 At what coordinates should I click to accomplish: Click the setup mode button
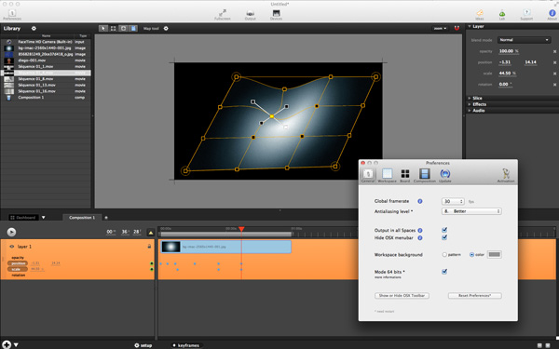click(143, 345)
